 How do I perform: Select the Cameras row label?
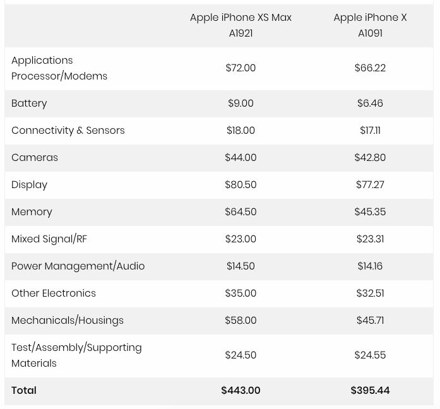pyautogui.click(x=35, y=158)
